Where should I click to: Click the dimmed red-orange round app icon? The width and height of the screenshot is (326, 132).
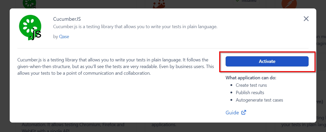289,4
